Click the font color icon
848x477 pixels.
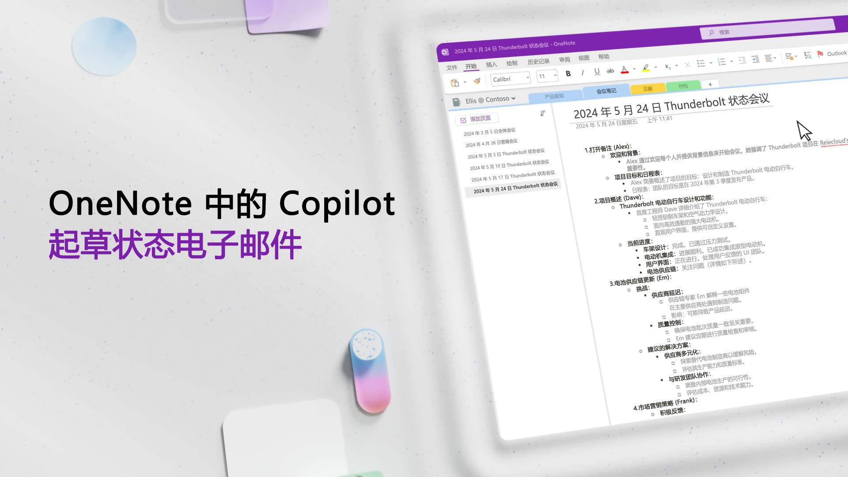point(625,72)
